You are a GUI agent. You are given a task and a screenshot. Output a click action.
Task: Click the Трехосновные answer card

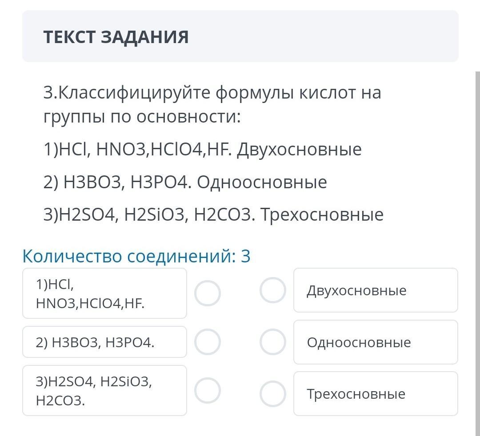coord(376,394)
